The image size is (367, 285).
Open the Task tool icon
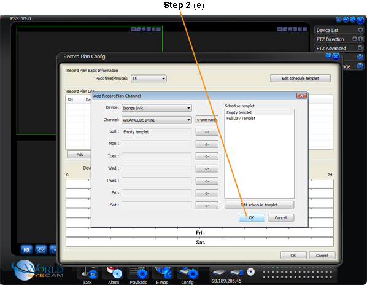click(x=89, y=273)
